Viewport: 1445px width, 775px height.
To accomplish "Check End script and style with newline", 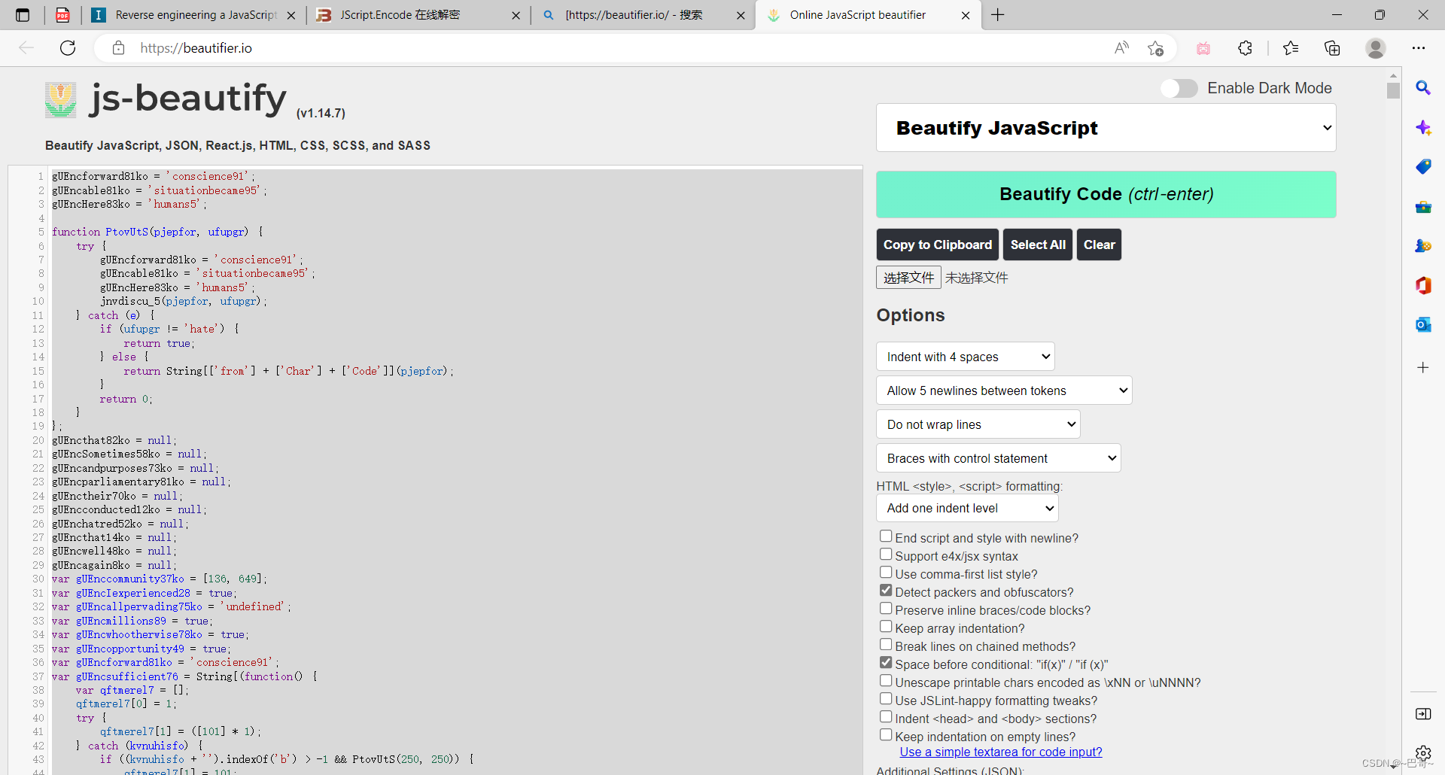I will click(886, 536).
